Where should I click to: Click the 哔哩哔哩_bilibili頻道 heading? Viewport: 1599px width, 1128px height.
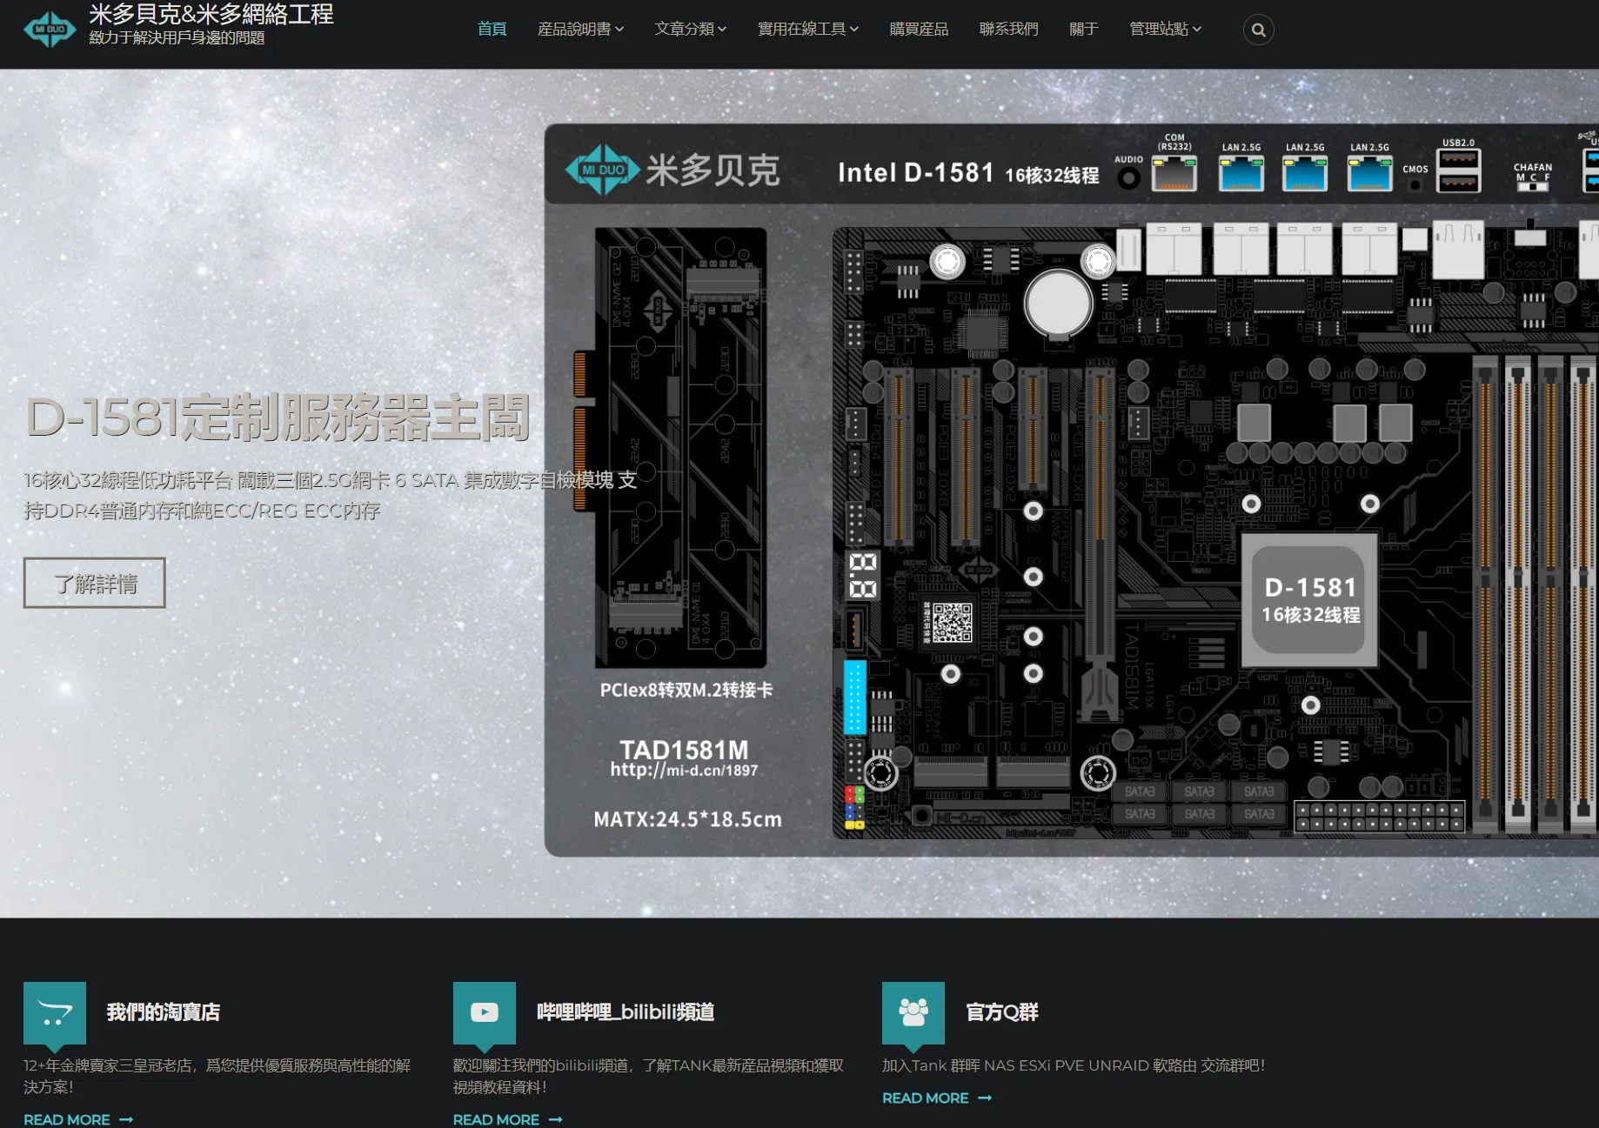pos(626,1012)
